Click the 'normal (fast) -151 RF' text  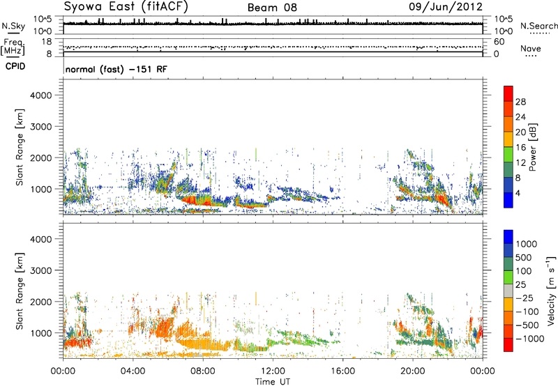(x=116, y=69)
